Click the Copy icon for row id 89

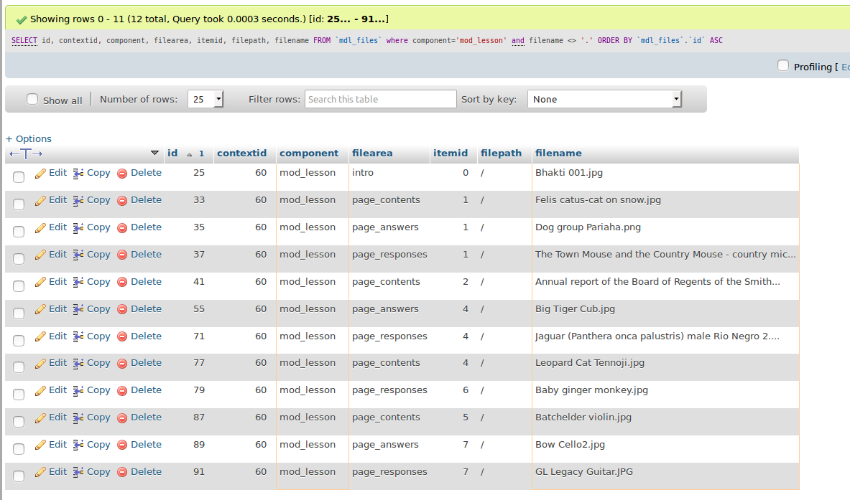78,445
